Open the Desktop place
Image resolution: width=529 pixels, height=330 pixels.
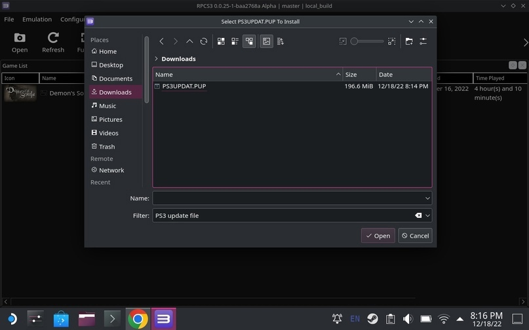point(116,65)
